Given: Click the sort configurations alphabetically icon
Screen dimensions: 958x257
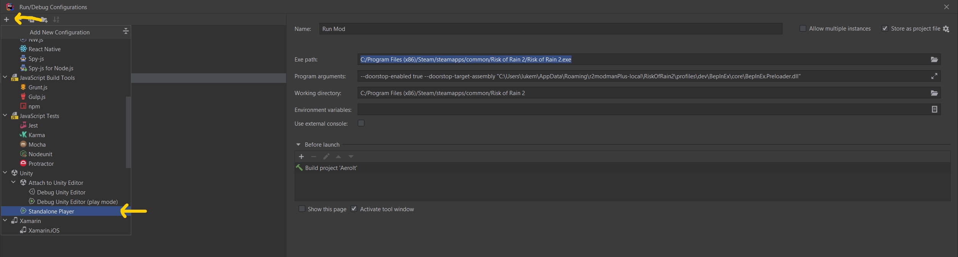Looking at the screenshot, I should coord(56,19).
